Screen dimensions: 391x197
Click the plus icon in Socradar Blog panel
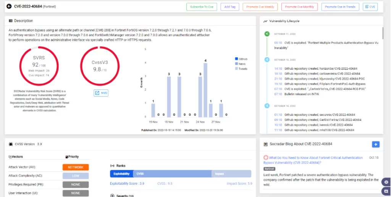[376, 144]
